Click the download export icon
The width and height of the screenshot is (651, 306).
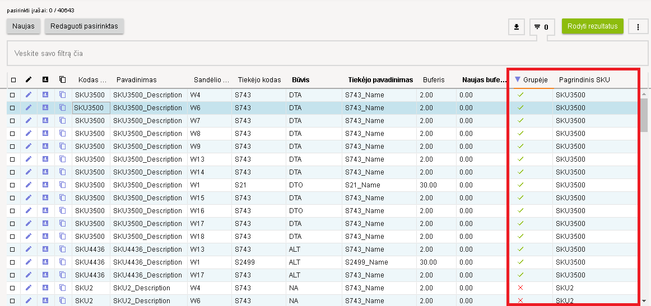click(516, 26)
